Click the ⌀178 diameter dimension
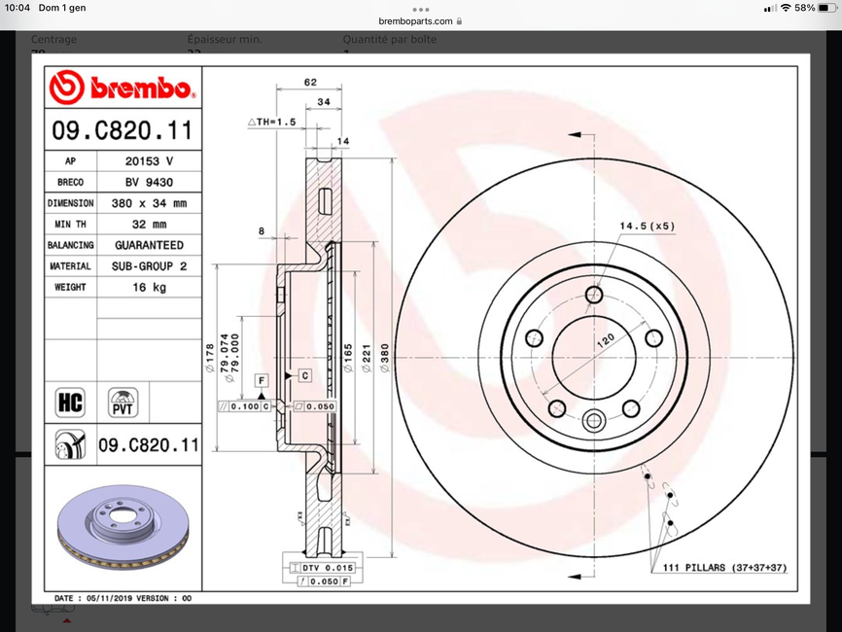Viewport: 842px width, 632px height. coord(209,358)
